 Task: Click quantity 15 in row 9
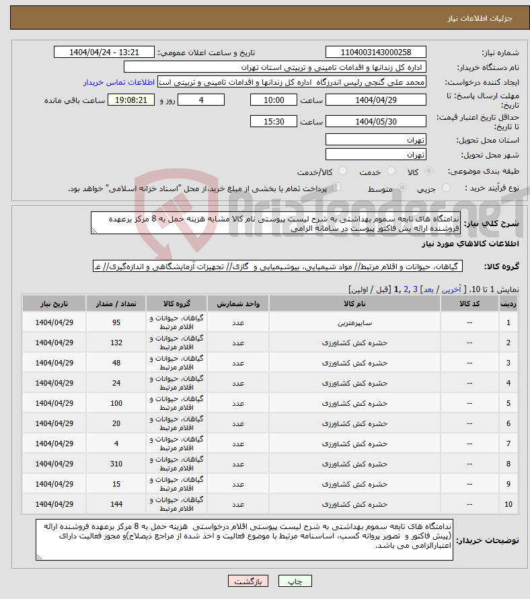coord(116,485)
